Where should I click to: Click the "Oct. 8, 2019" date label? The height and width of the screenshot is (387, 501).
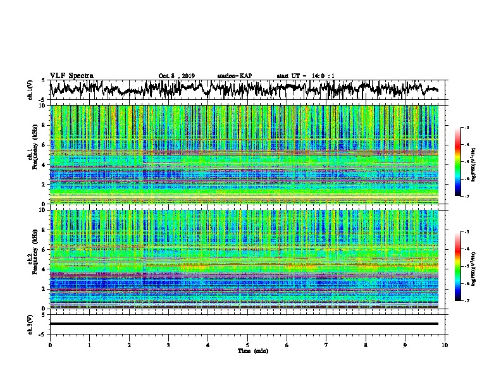tap(176, 76)
